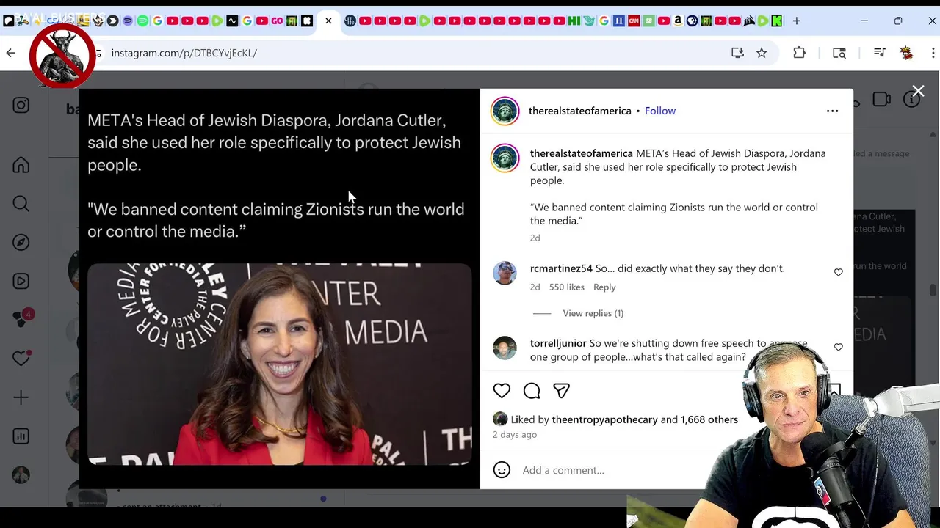Image resolution: width=940 pixels, height=528 pixels.
Task: Switch to the green Kick tab
Action: [777, 21]
